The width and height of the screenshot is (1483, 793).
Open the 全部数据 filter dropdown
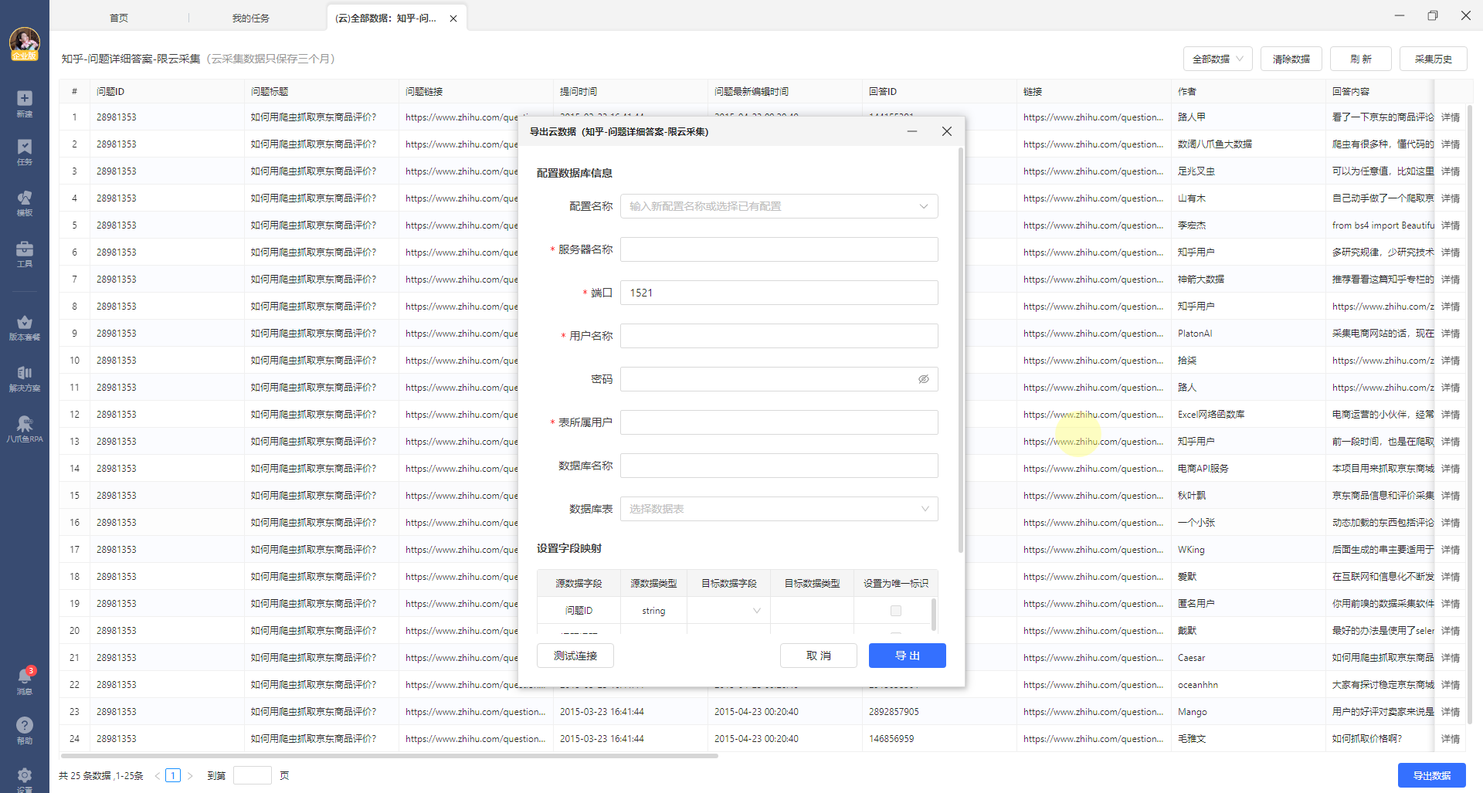click(1217, 59)
